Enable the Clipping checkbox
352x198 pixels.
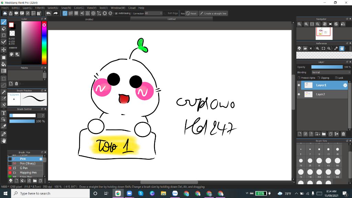coord(319,78)
